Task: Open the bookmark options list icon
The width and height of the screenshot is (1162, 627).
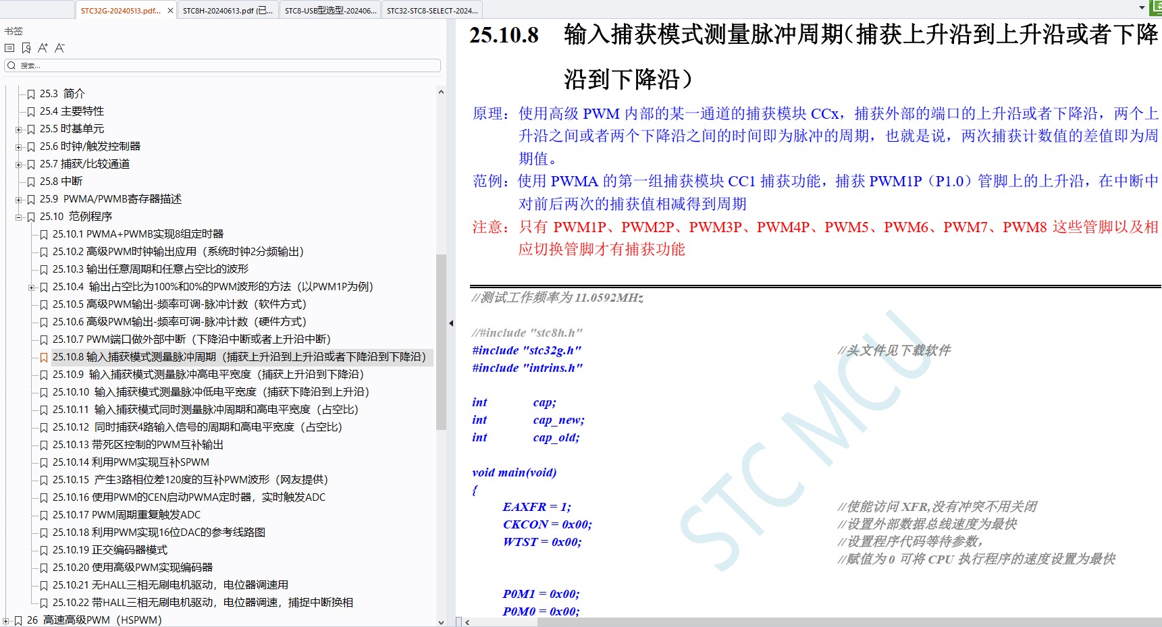Action: click(x=9, y=48)
